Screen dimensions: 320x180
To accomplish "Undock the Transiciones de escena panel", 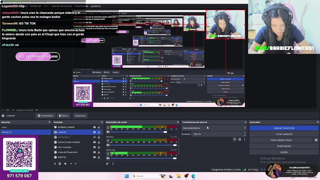I will tap(245, 122).
